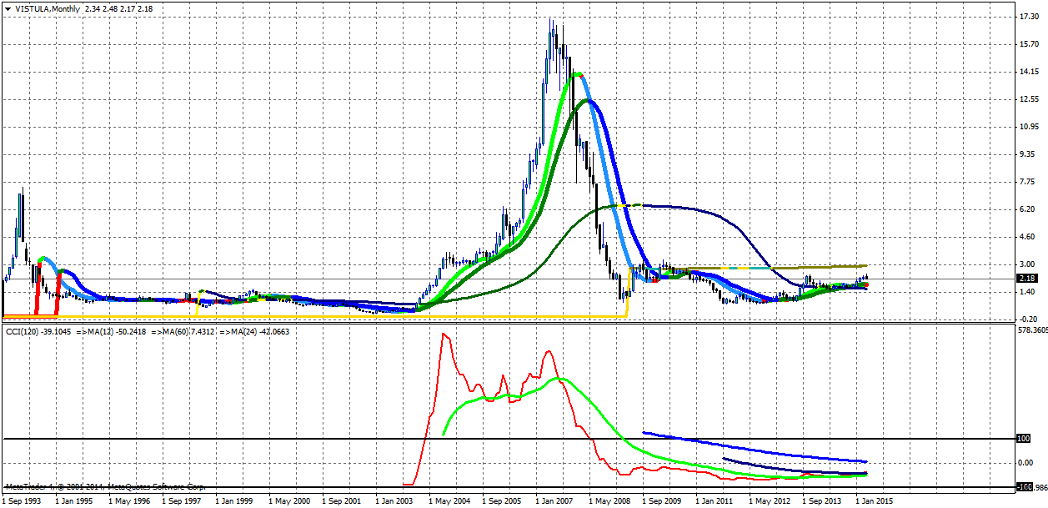Click the 1 Jan 2007 date label
This screenshot has height=508, width=1048.
555,501
